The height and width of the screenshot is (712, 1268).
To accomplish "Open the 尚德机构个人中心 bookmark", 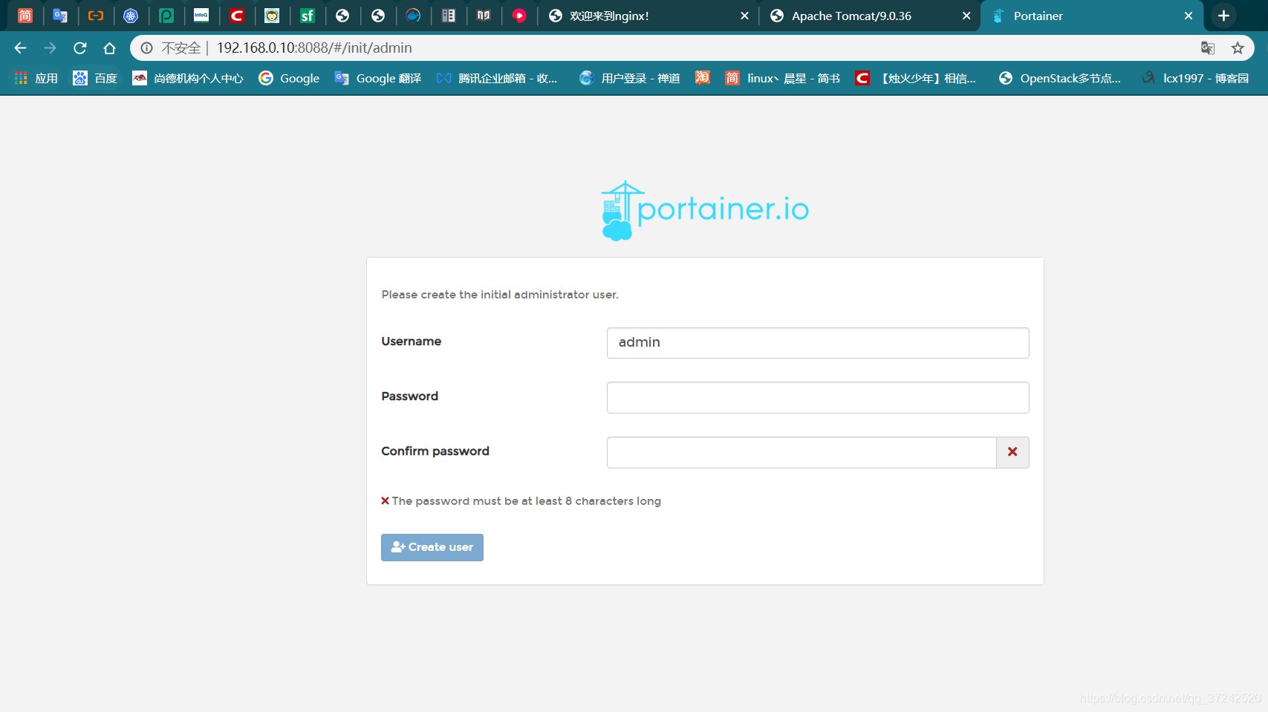I will coord(188,78).
